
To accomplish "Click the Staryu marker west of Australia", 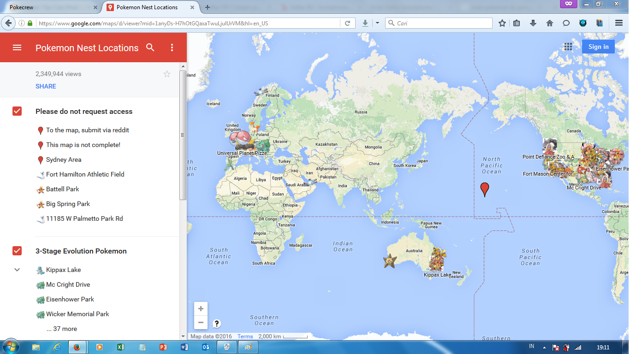I will [x=390, y=260].
